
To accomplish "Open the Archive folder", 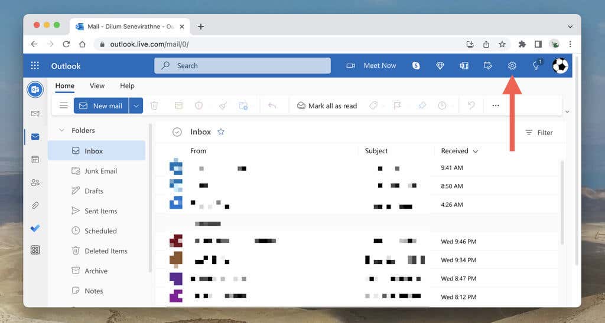I will tap(97, 271).
